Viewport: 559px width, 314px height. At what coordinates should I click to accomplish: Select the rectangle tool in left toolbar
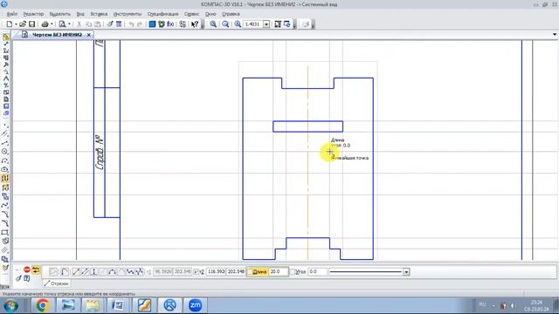click(4, 233)
